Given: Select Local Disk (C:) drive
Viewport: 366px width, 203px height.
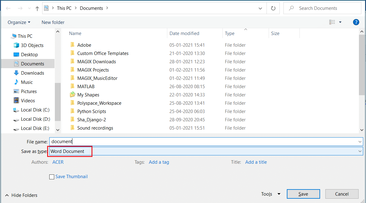Looking at the screenshot, I should 35,110.
